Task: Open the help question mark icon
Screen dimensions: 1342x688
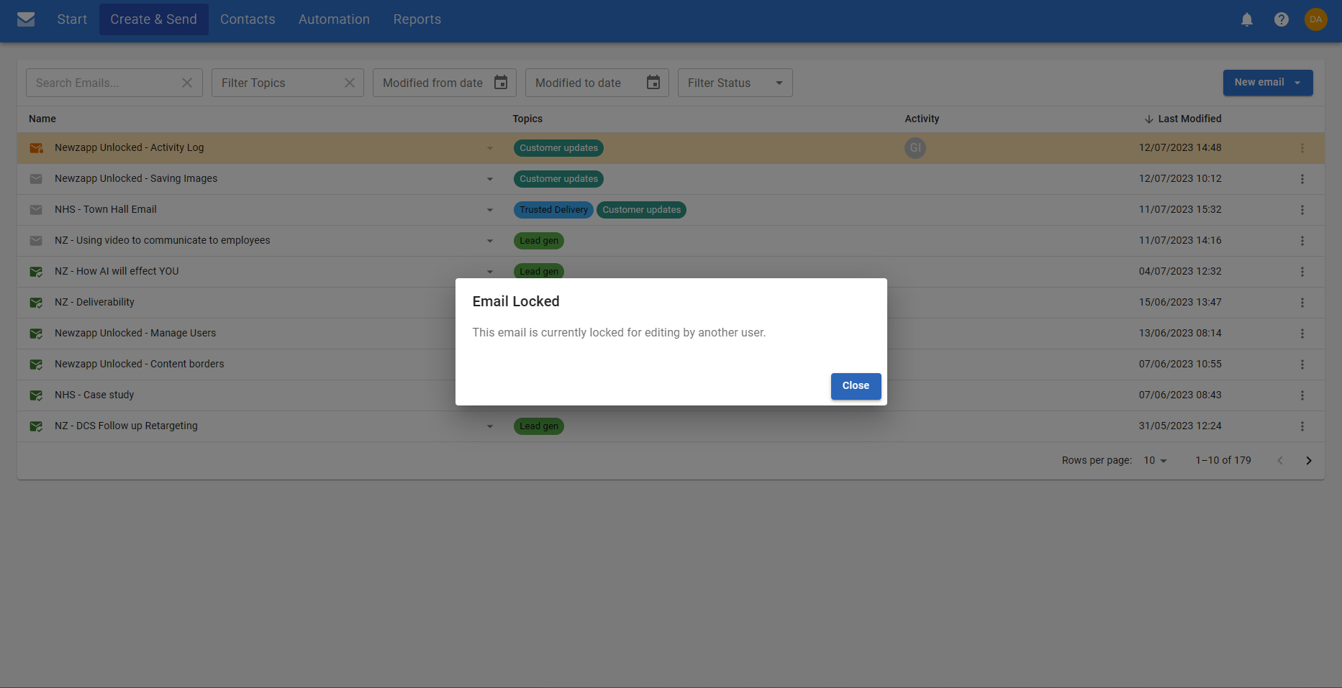Action: click(x=1282, y=20)
